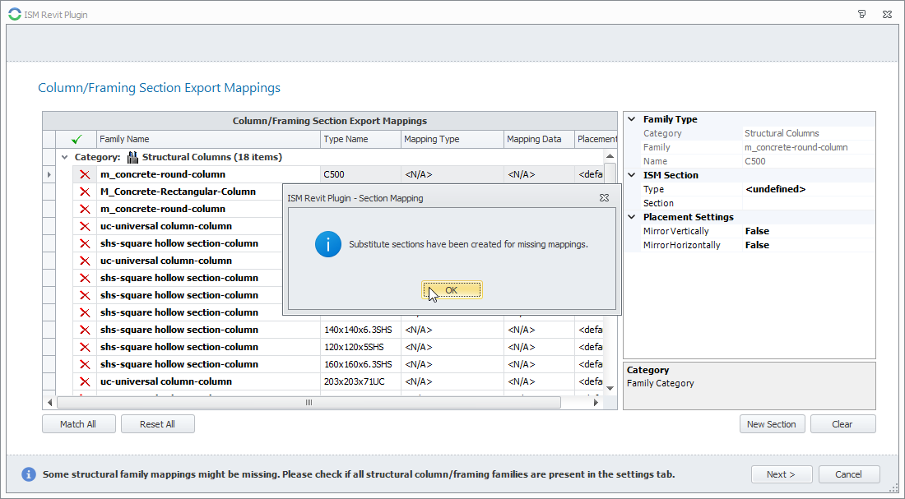Click OK in the Section Mapping dialog
Image resolution: width=905 pixels, height=499 pixels.
pyautogui.click(x=452, y=290)
